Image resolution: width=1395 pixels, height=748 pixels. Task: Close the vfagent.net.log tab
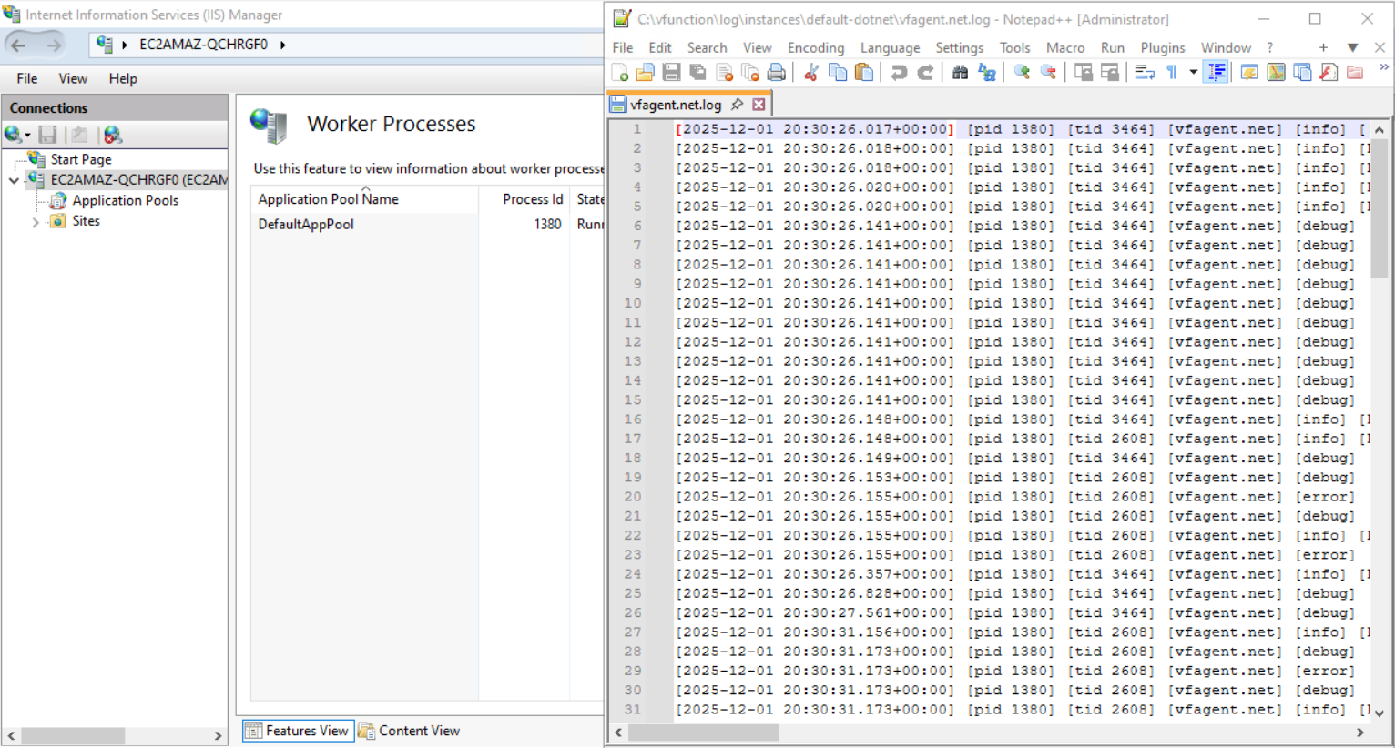[759, 105]
